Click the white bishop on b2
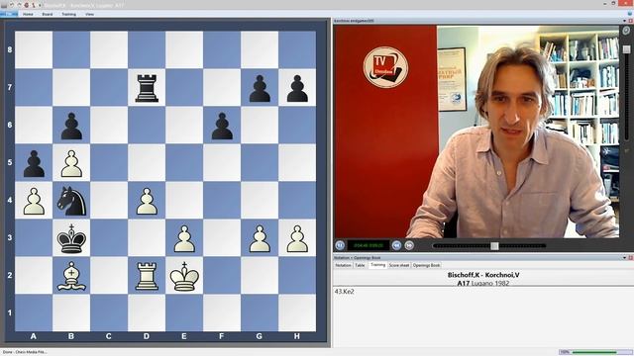 pyautogui.click(x=71, y=276)
